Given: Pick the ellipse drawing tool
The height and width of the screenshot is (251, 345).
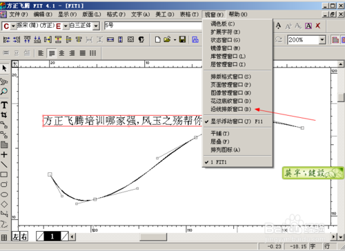Looking at the screenshot, I should click(4, 194).
